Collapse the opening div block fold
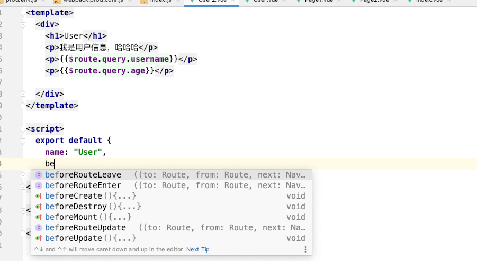This screenshot has width=477, height=261. tap(23, 24)
